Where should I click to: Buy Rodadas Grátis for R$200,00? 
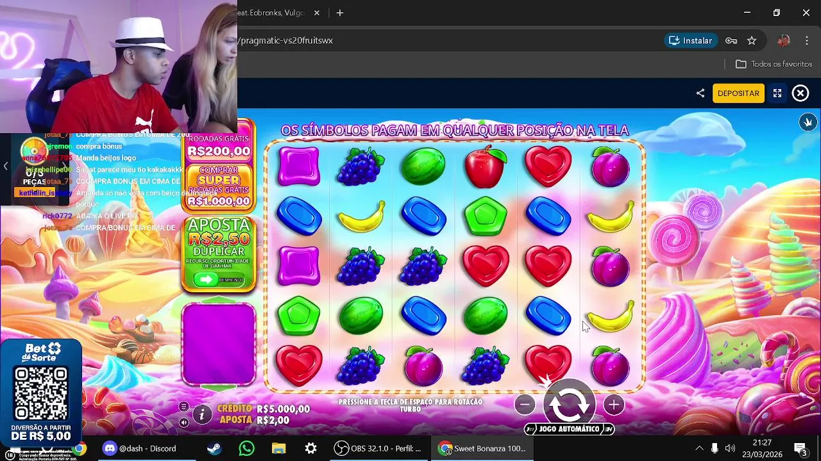pos(219,145)
